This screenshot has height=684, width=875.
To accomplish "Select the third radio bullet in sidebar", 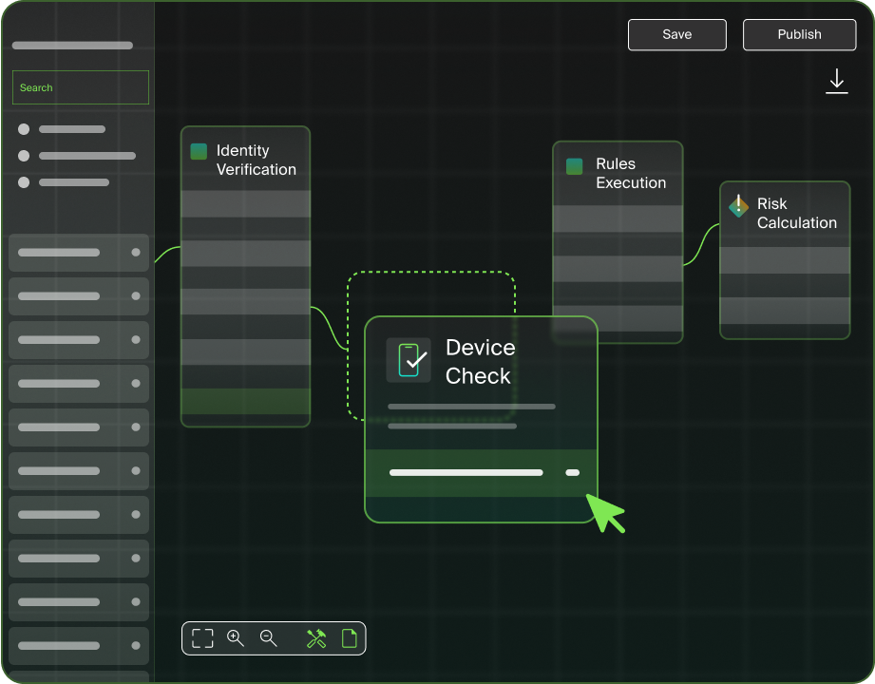I will tap(24, 182).
